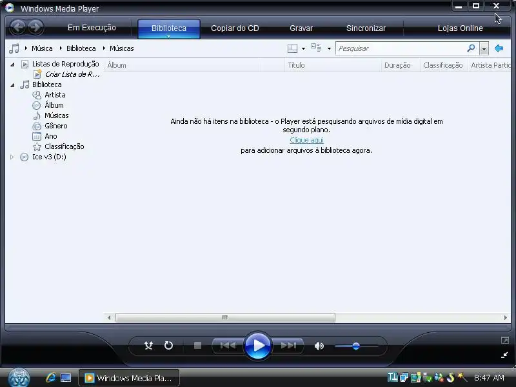The width and height of the screenshot is (516, 387).
Task: Open the Em Execução tab
Action: click(92, 28)
